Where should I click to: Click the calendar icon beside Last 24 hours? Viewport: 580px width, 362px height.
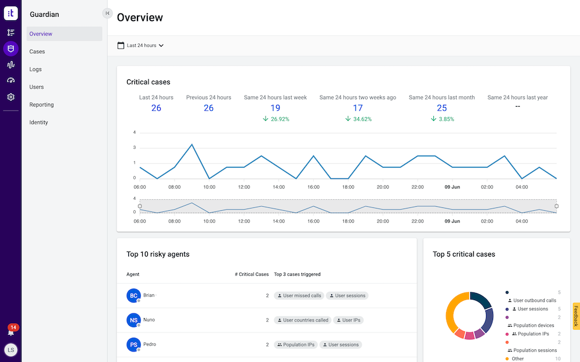tap(121, 45)
